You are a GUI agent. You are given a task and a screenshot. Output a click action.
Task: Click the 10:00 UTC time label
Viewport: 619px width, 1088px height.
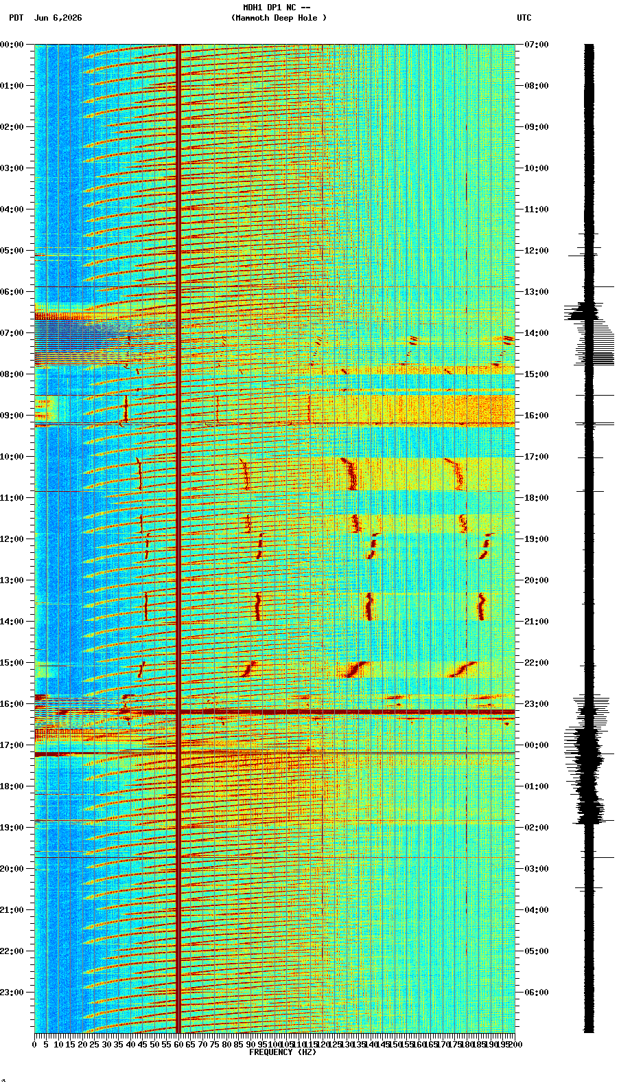click(x=537, y=168)
